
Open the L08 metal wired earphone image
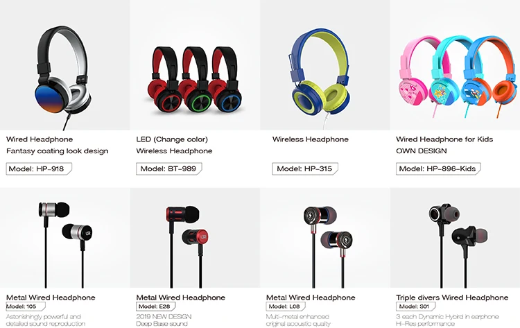pyautogui.click(x=325, y=238)
